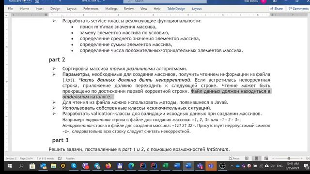Open the Insert ribbon tab
This screenshot has height=174, width=310.
[x=40, y=9]
